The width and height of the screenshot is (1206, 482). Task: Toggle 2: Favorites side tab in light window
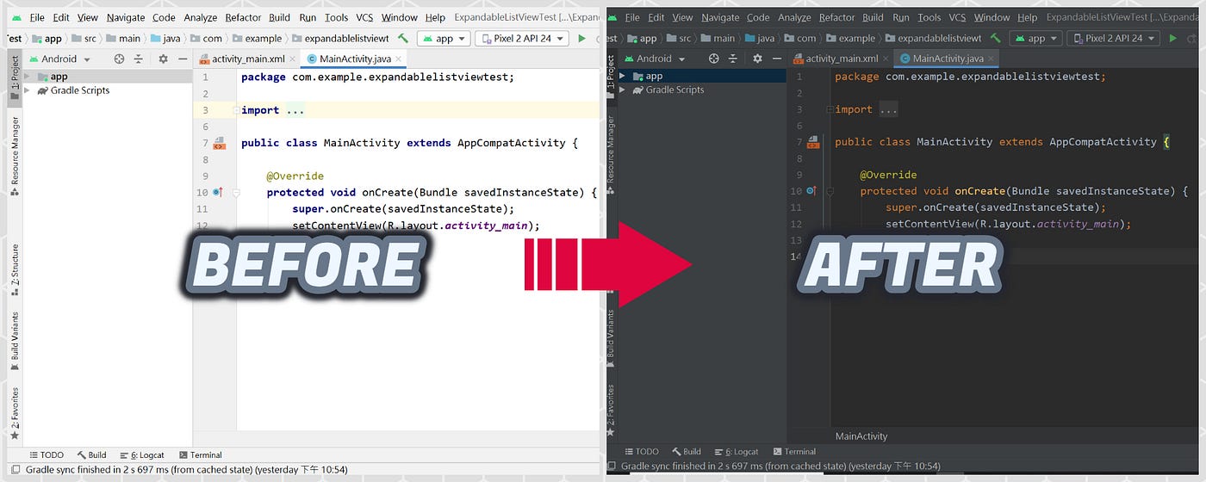pyautogui.click(x=15, y=415)
